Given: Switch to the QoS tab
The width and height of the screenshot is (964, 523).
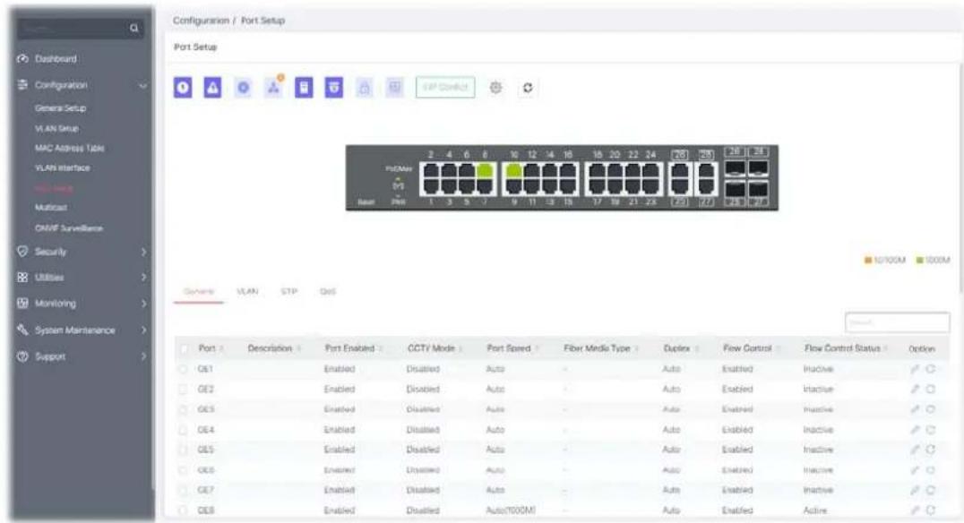Looking at the screenshot, I should 328,291.
